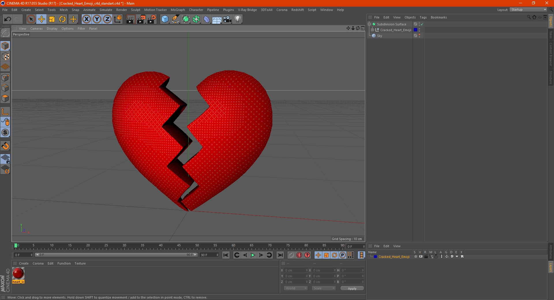This screenshot has width=554, height=300.
Task: Click frame 45 on the timeline ruler
Action: 179,246
